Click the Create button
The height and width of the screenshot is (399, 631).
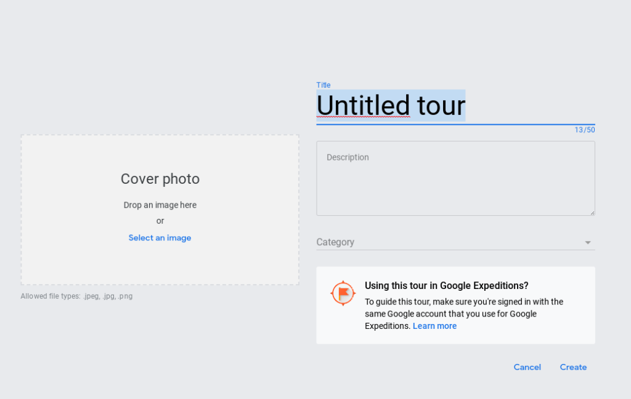pyautogui.click(x=573, y=367)
